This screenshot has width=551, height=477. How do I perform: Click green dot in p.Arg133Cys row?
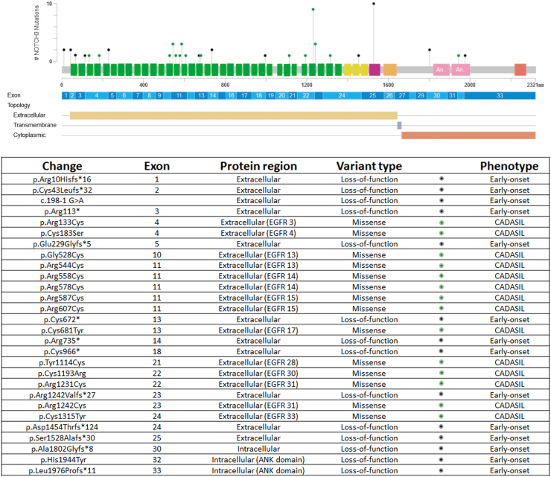pyautogui.click(x=442, y=221)
